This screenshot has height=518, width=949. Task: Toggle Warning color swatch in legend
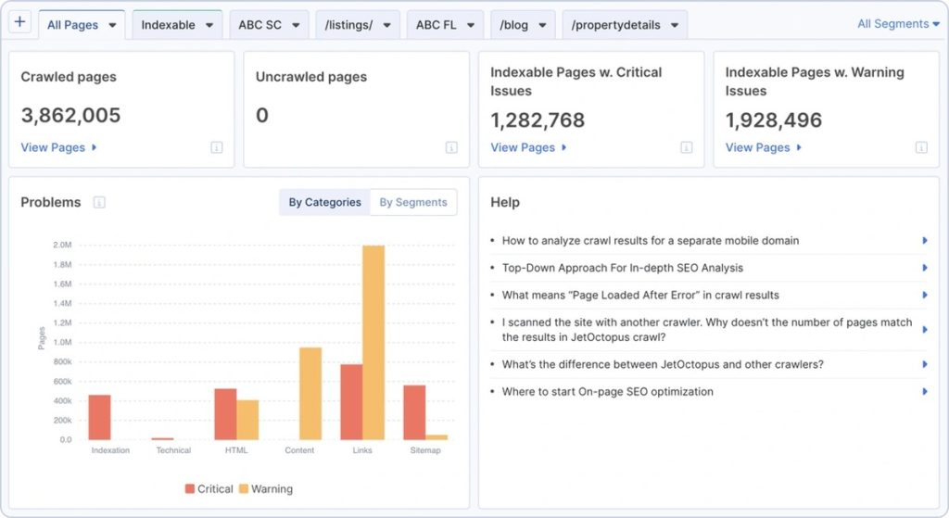(245, 488)
